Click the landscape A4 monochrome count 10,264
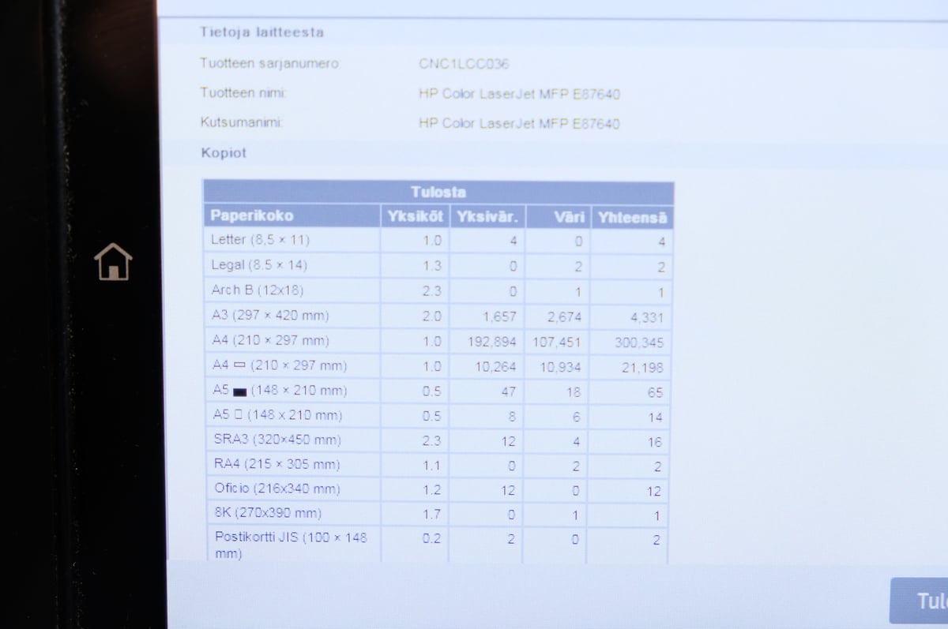This screenshot has height=629, width=948. (x=496, y=366)
